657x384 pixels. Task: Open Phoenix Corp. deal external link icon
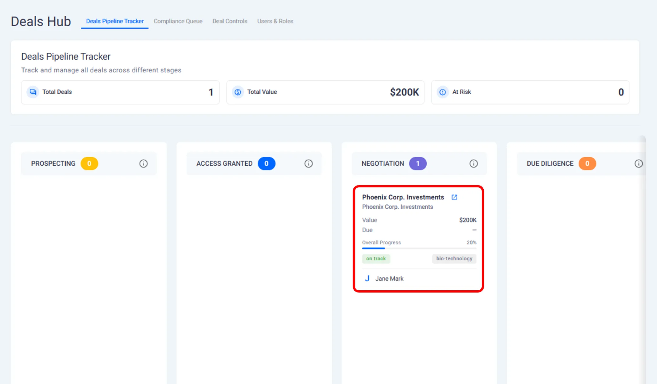pyautogui.click(x=454, y=197)
